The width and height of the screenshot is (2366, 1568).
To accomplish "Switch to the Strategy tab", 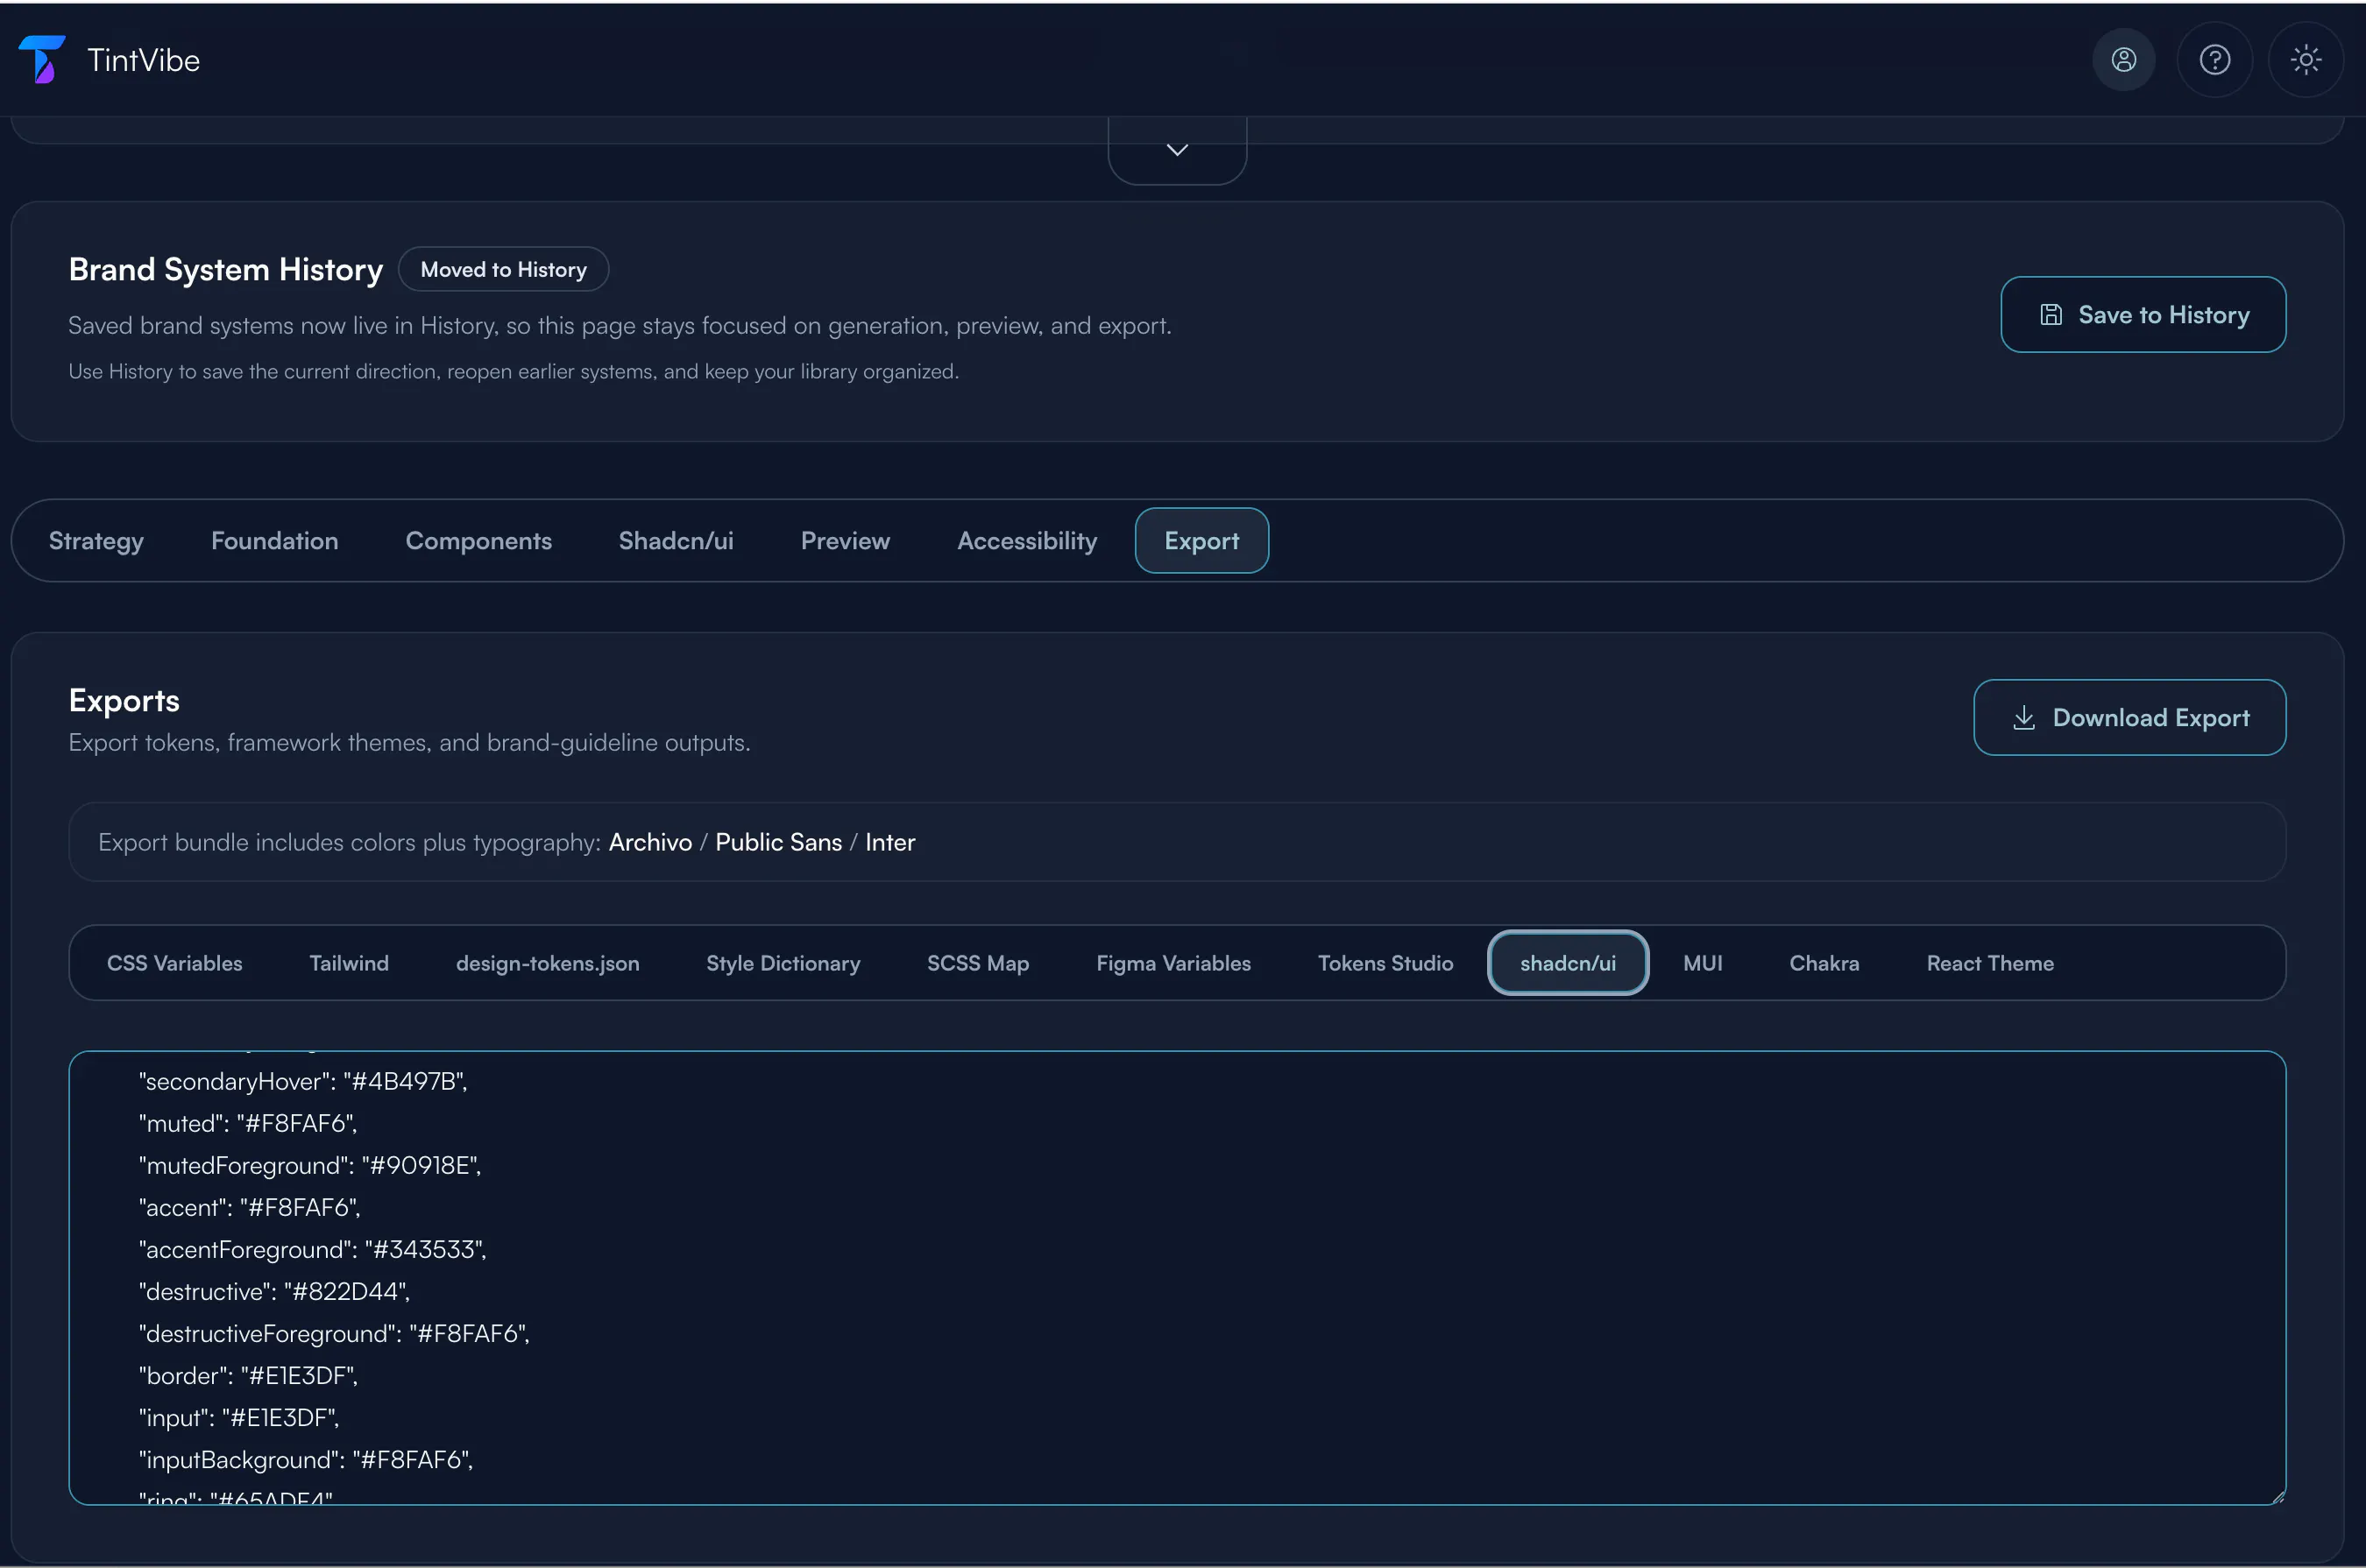I will 96,541.
